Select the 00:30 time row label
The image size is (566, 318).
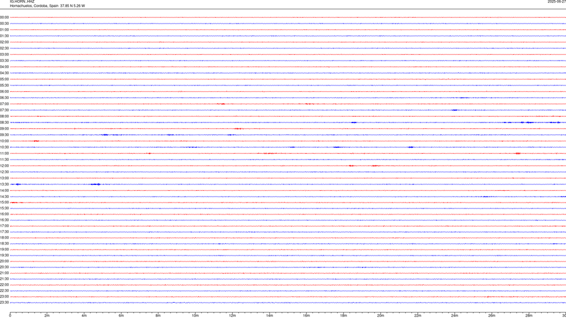(x=4, y=24)
